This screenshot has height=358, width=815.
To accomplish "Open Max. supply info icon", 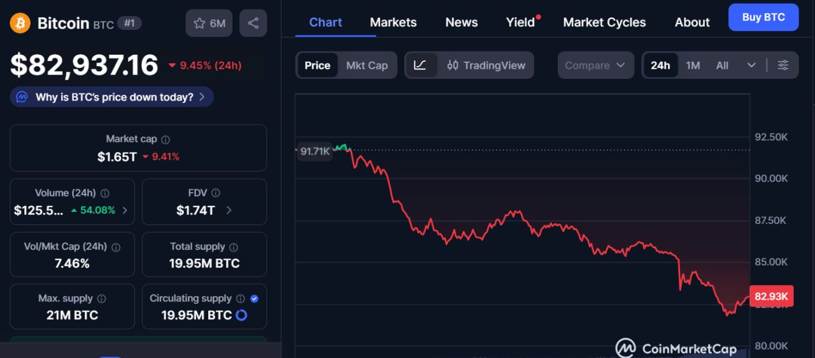I will click(101, 299).
